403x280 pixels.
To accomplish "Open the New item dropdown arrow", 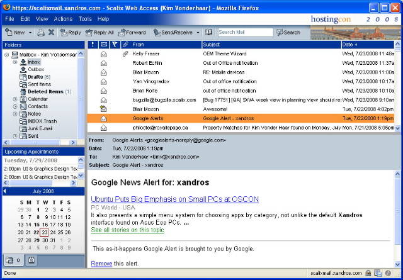I will pos(30,32).
